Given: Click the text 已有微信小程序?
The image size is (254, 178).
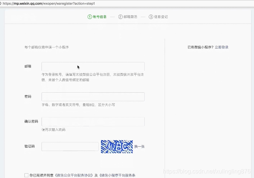Looking at the screenshot, I should (200, 47).
